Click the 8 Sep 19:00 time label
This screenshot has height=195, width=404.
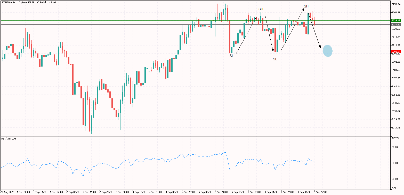click(x=287, y=192)
